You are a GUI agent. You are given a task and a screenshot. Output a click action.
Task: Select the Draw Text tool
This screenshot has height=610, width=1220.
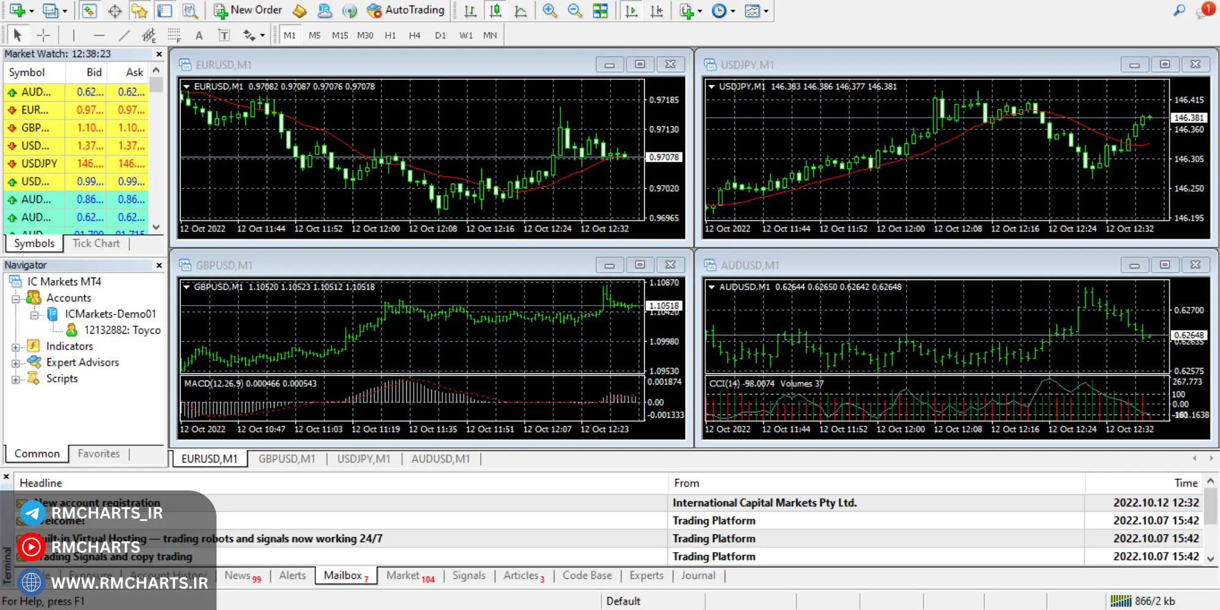[199, 35]
